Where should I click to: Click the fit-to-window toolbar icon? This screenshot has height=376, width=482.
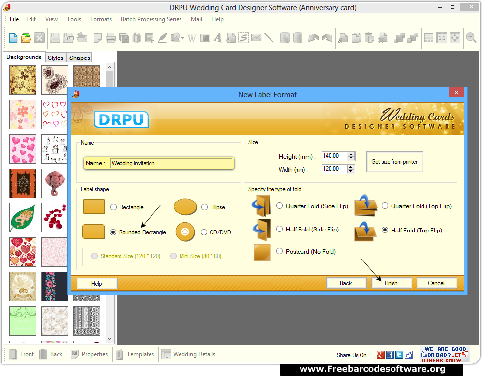point(455,38)
